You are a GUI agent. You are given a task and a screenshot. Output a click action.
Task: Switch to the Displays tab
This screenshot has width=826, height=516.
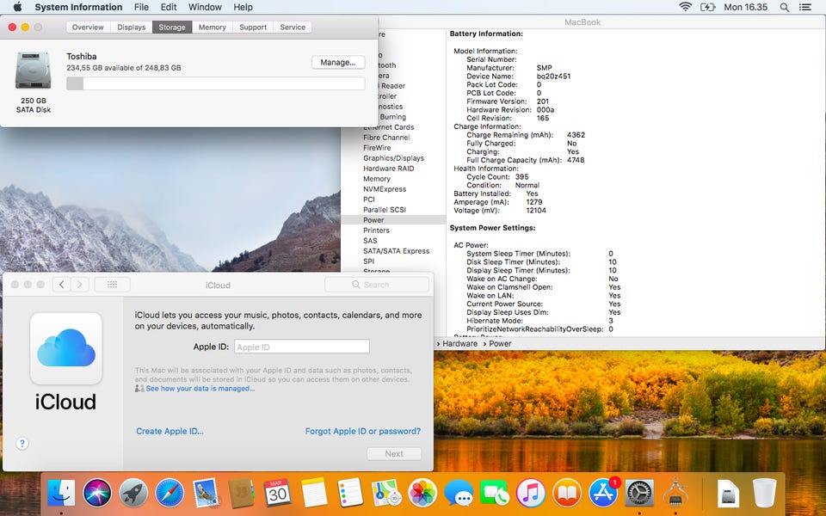point(131,27)
